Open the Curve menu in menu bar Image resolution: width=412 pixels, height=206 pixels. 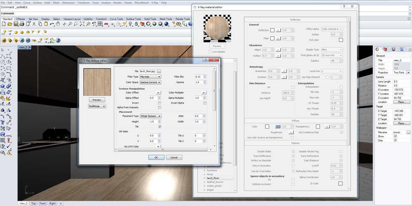27,2
